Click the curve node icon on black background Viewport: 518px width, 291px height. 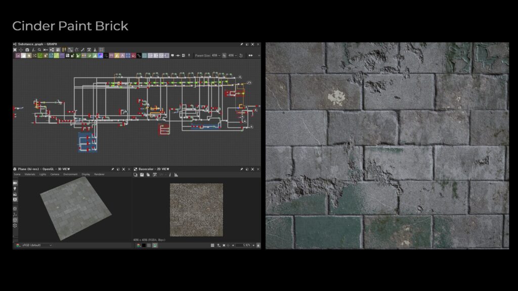tap(139, 56)
